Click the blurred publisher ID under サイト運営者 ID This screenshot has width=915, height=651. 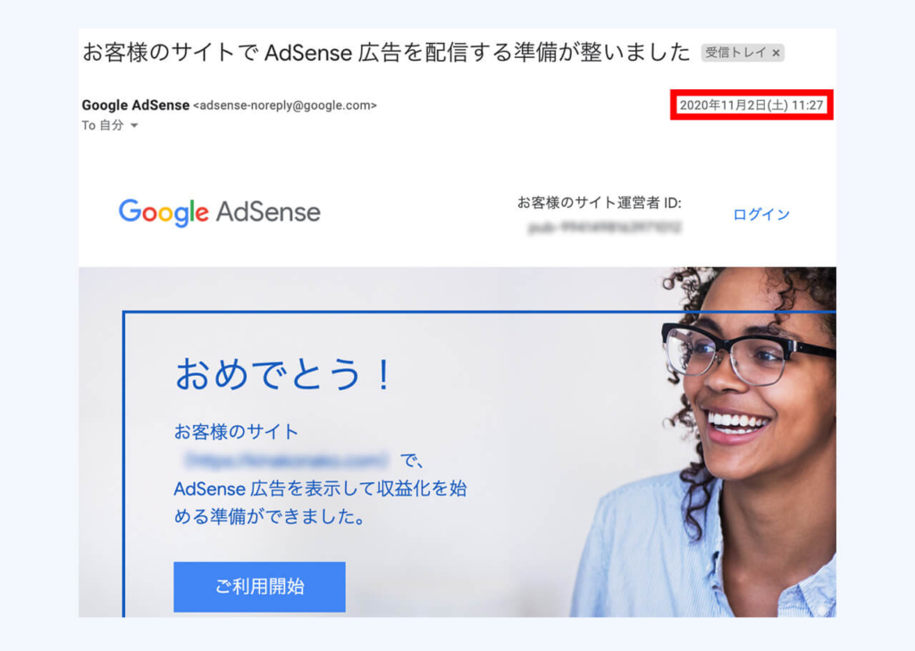point(605,228)
